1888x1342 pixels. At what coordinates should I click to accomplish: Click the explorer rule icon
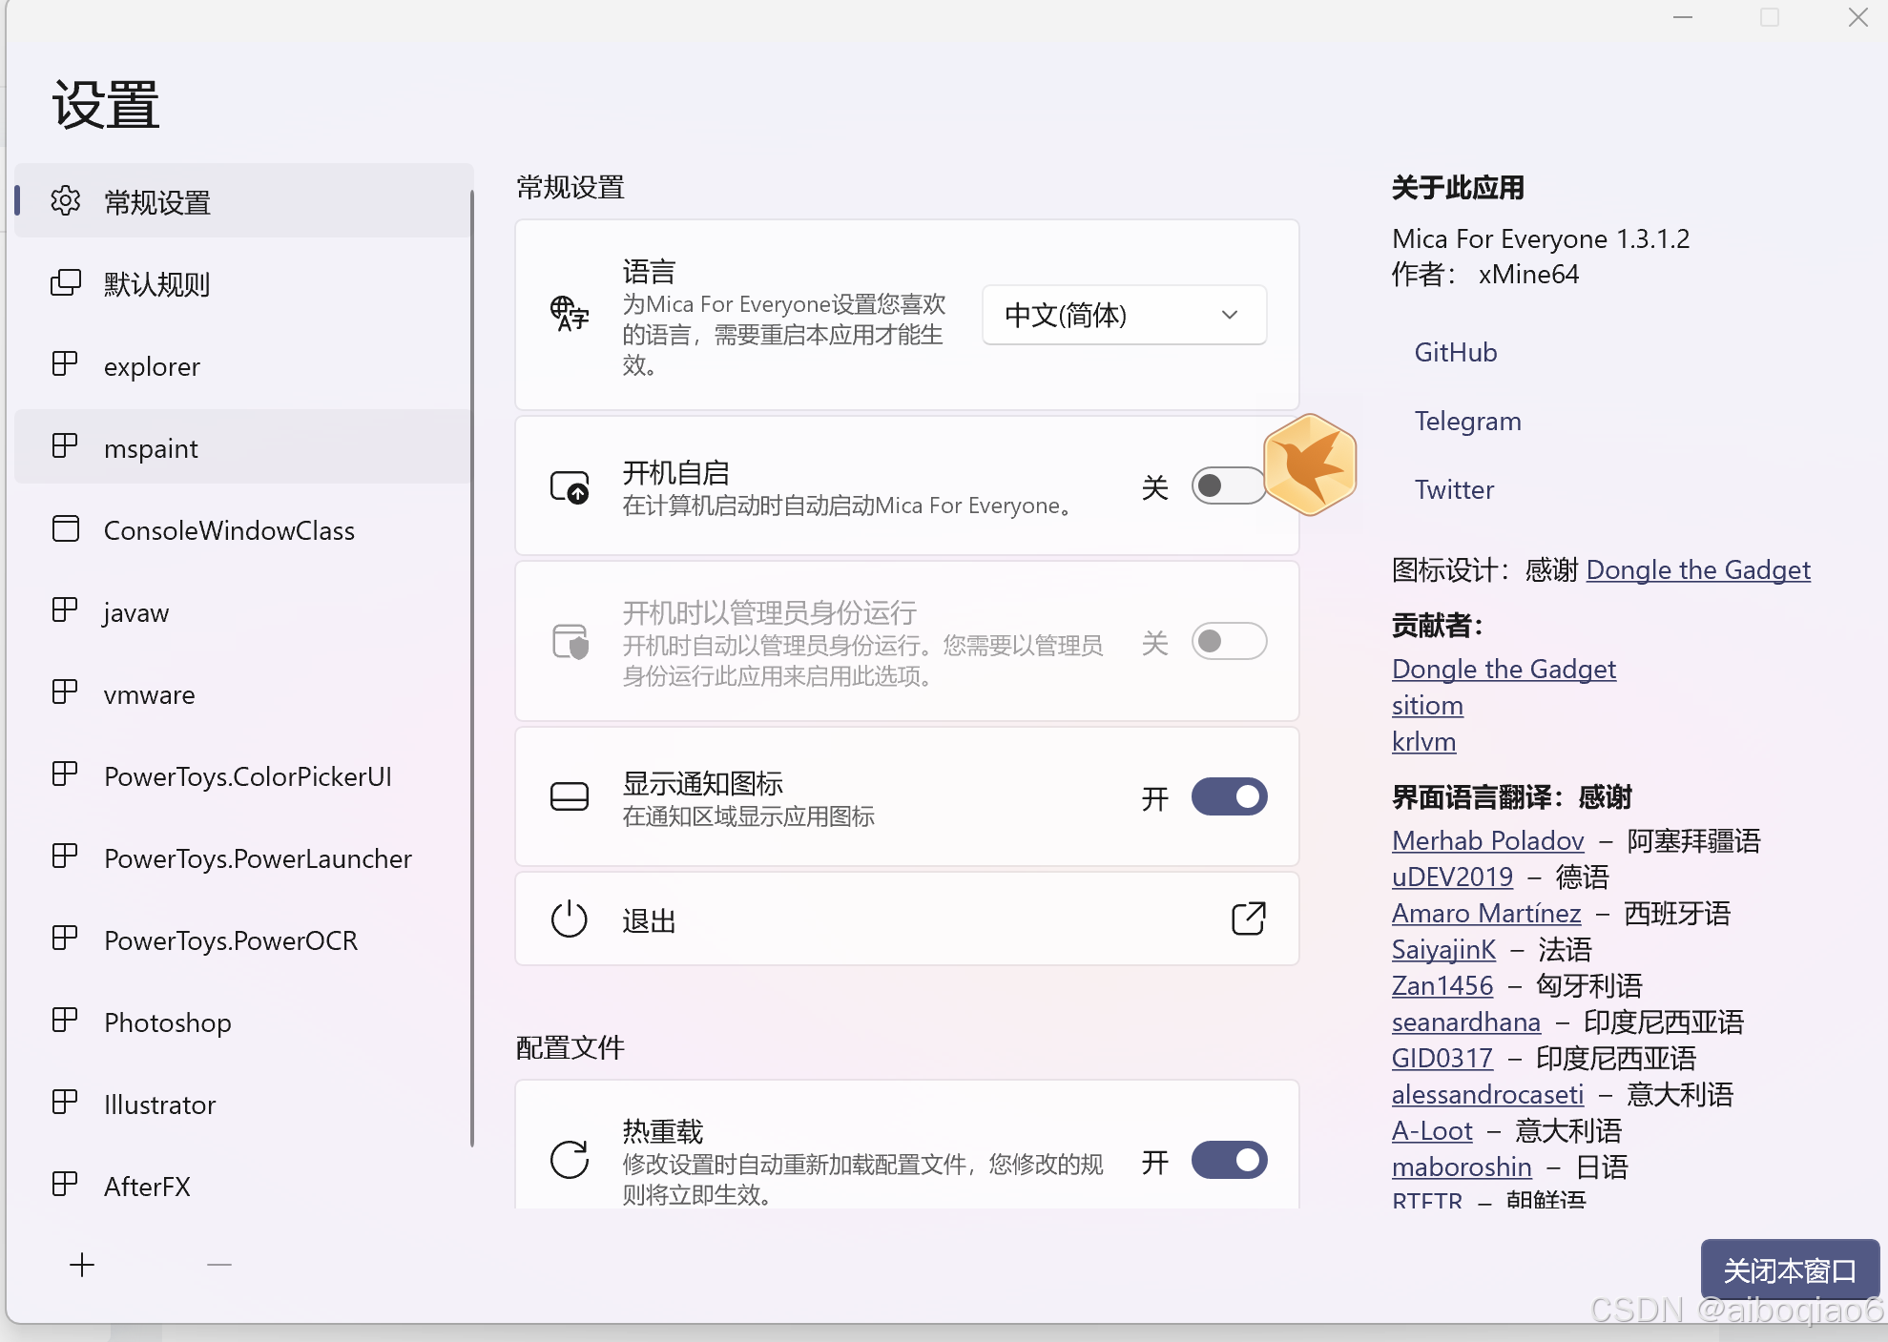tap(65, 364)
